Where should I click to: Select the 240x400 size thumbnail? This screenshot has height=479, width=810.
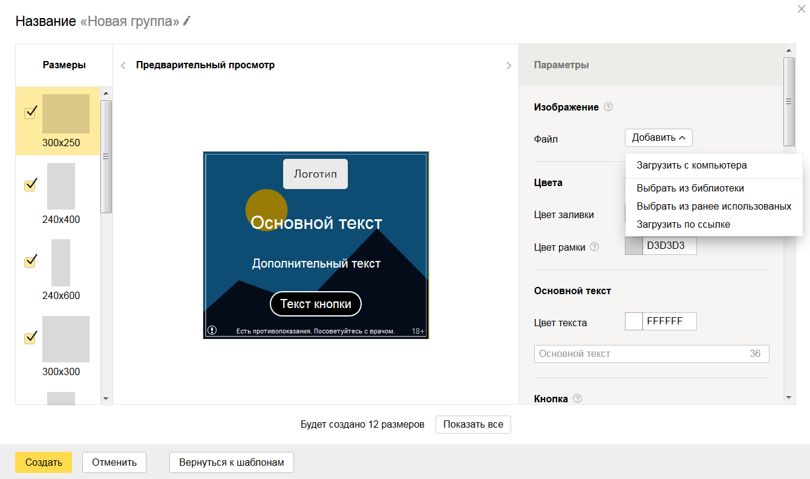point(61,186)
